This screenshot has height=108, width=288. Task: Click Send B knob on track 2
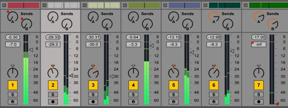67,24
